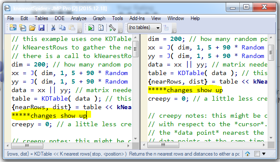Open the DOE menu
This screenshot has height=162, width=280.
(x=59, y=18)
